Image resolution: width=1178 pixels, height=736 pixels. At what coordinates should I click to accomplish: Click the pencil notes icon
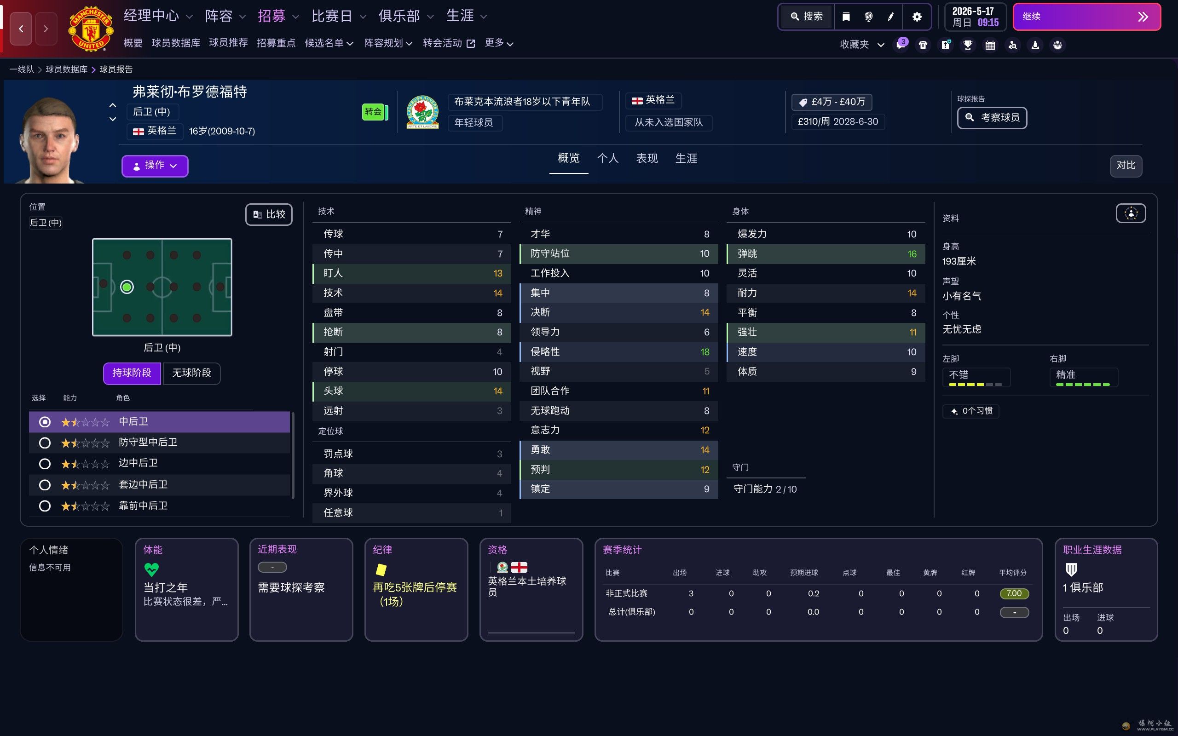[891, 17]
